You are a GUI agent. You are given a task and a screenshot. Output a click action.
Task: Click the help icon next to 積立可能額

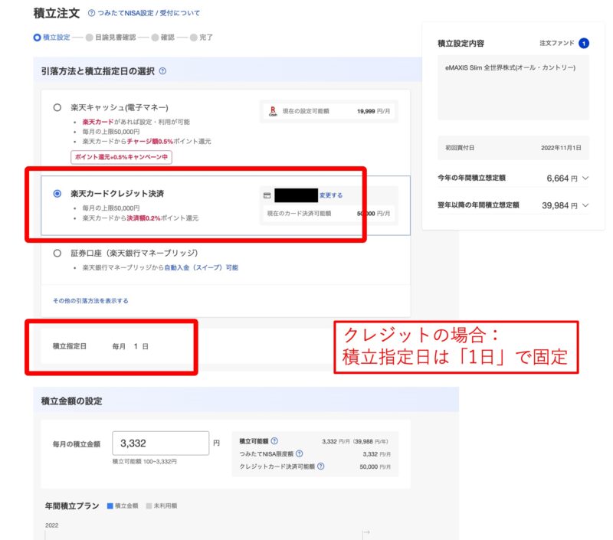[274, 440]
